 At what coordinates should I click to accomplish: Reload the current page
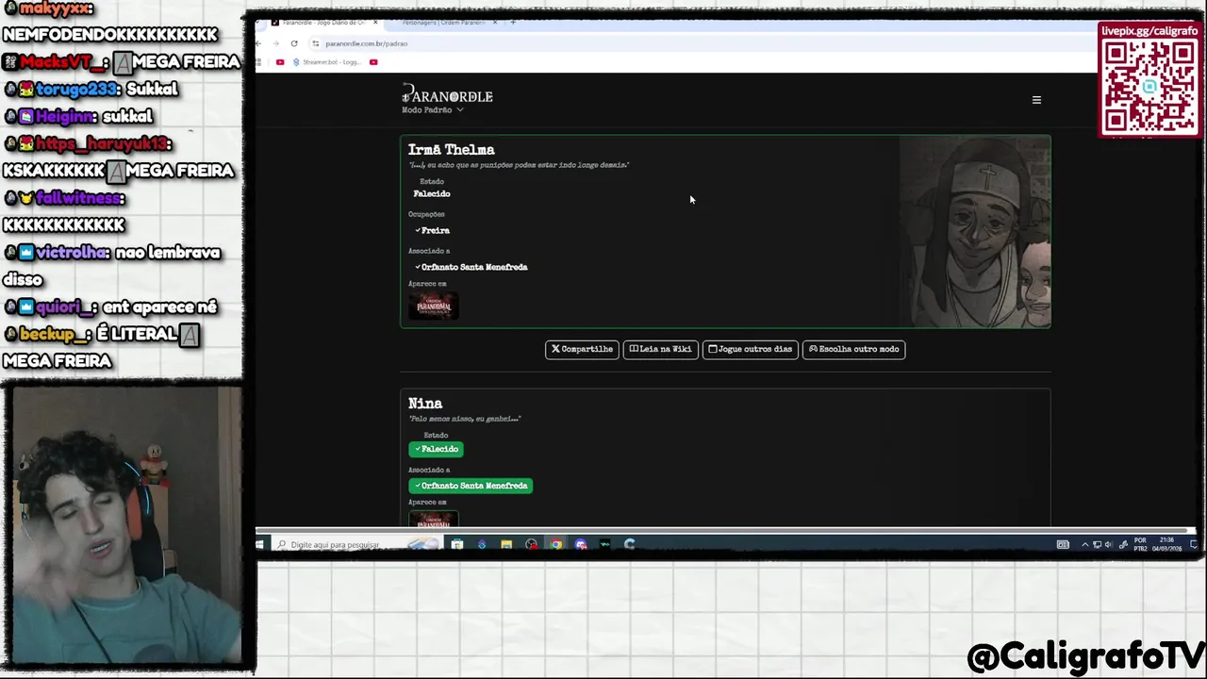click(294, 43)
